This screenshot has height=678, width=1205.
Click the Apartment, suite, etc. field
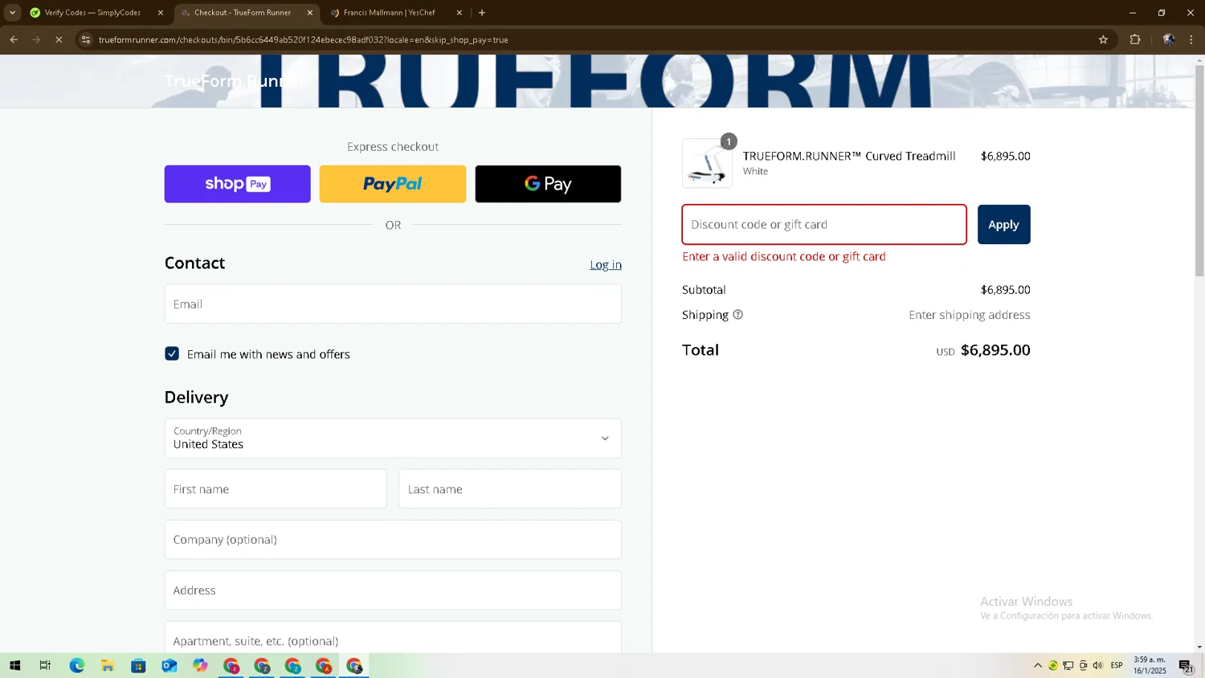click(x=393, y=638)
